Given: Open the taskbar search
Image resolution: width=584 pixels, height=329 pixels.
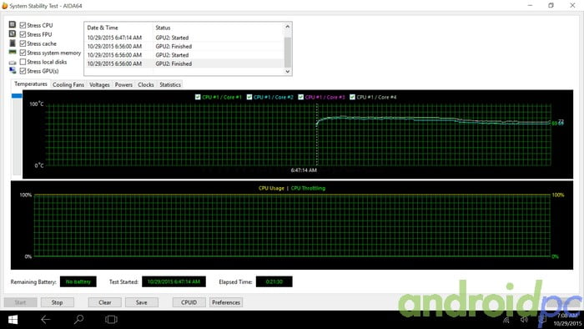Looking at the screenshot, I should pos(78,319).
